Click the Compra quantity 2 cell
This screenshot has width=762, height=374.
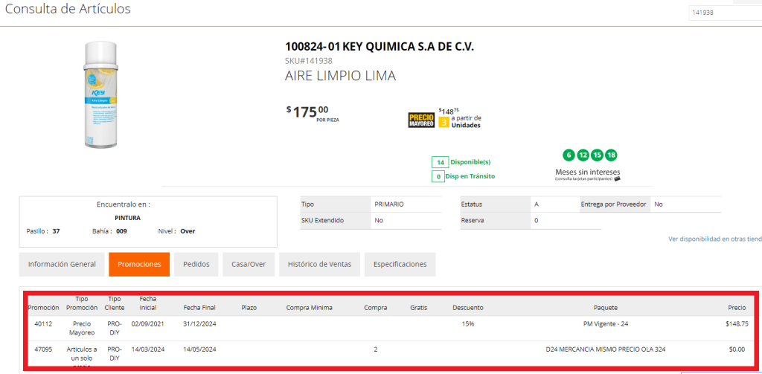coord(376,349)
